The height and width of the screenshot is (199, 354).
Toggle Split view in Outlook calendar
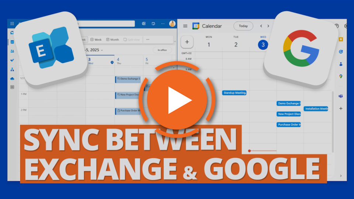pos(131,39)
